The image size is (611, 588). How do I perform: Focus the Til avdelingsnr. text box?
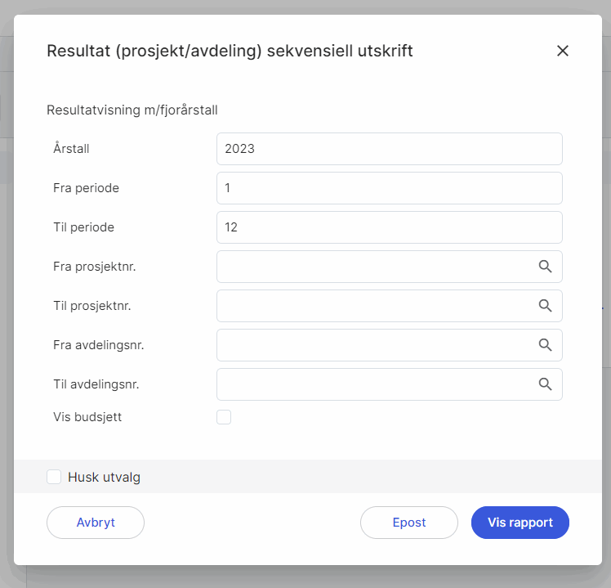click(372, 384)
